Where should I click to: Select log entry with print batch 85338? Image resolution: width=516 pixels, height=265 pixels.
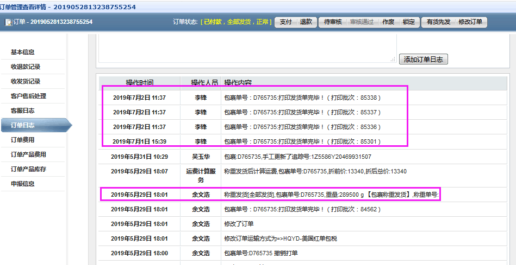coord(303,98)
